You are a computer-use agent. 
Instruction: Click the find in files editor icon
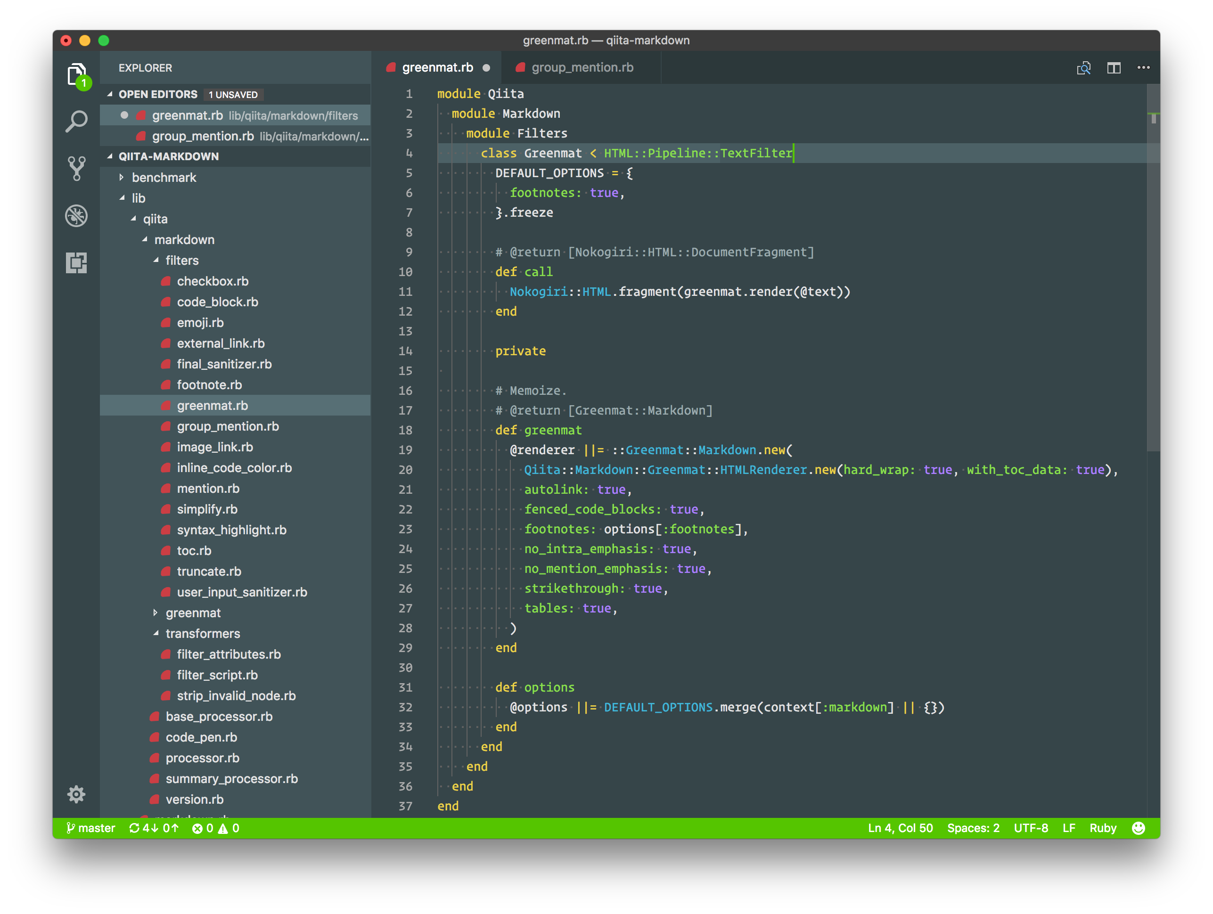1083,68
